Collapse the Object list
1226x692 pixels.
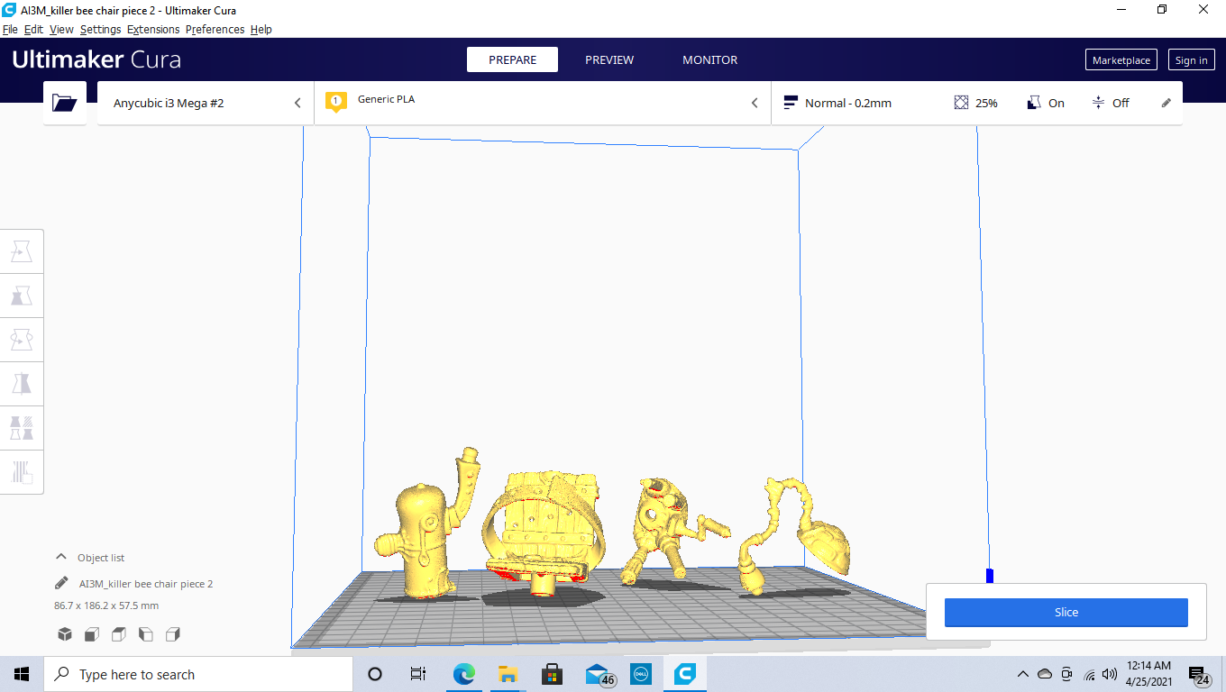[61, 557]
